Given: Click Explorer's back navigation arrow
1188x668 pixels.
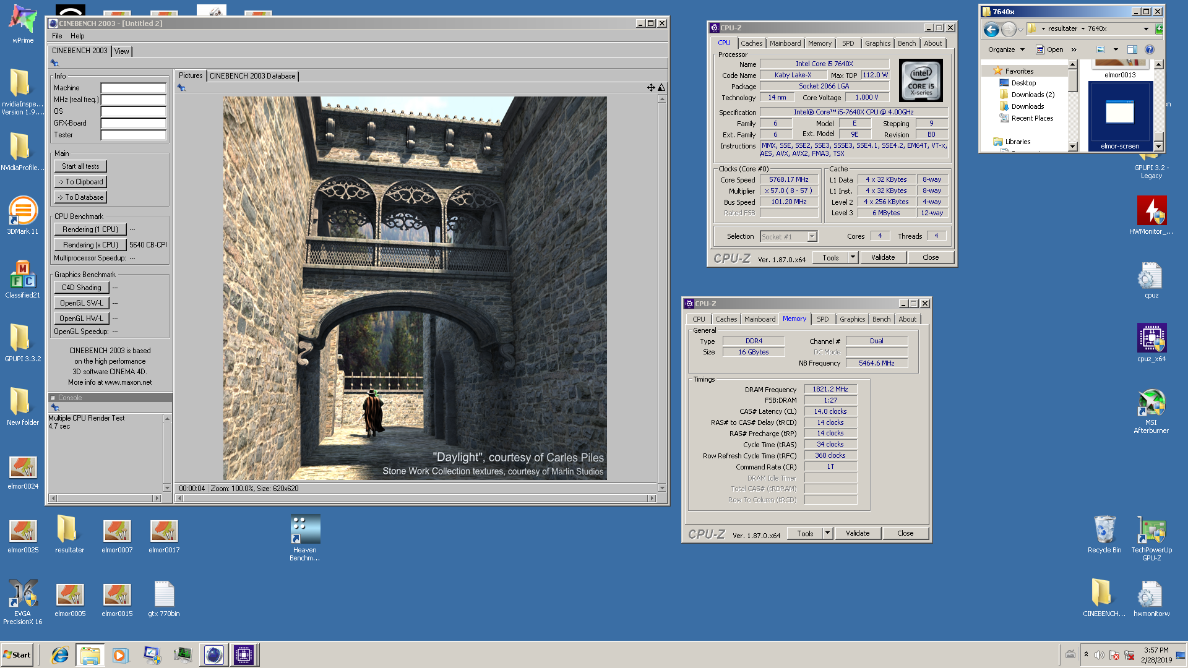Looking at the screenshot, I should [x=991, y=29].
